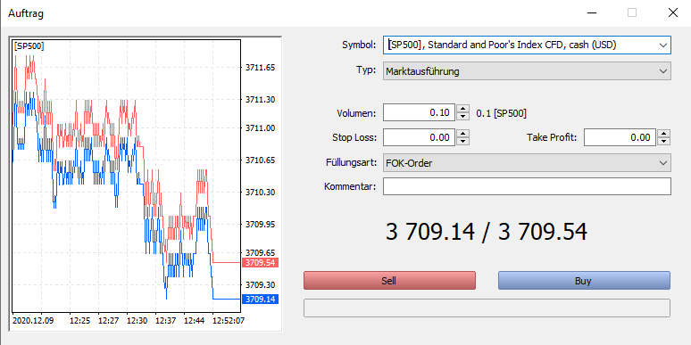Close the Auftrag window

[672, 12]
